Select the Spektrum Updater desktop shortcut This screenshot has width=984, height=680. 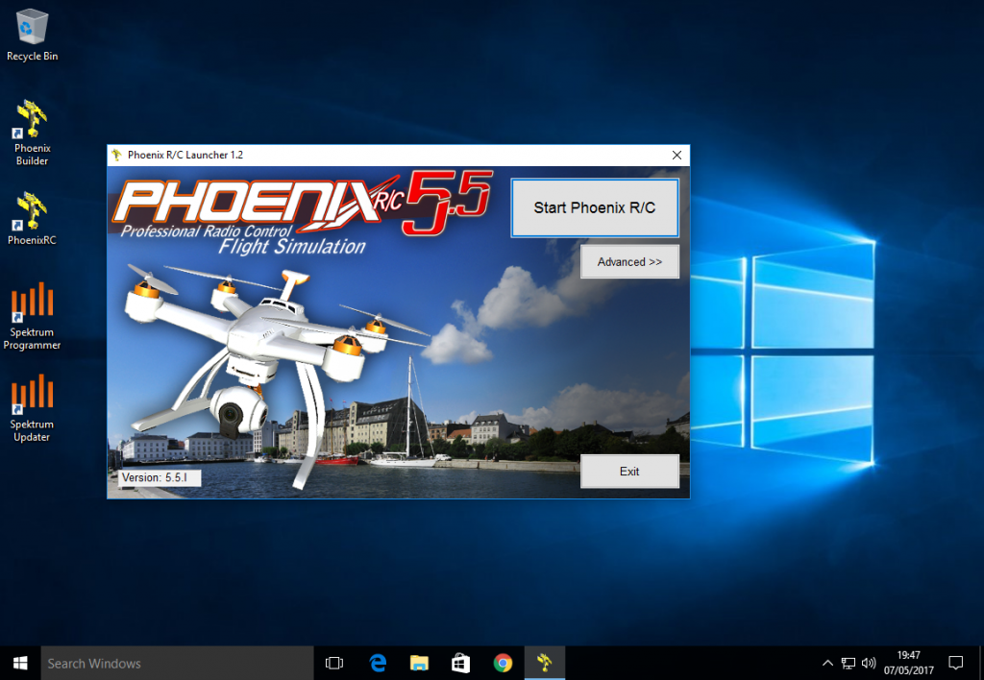coord(32,408)
